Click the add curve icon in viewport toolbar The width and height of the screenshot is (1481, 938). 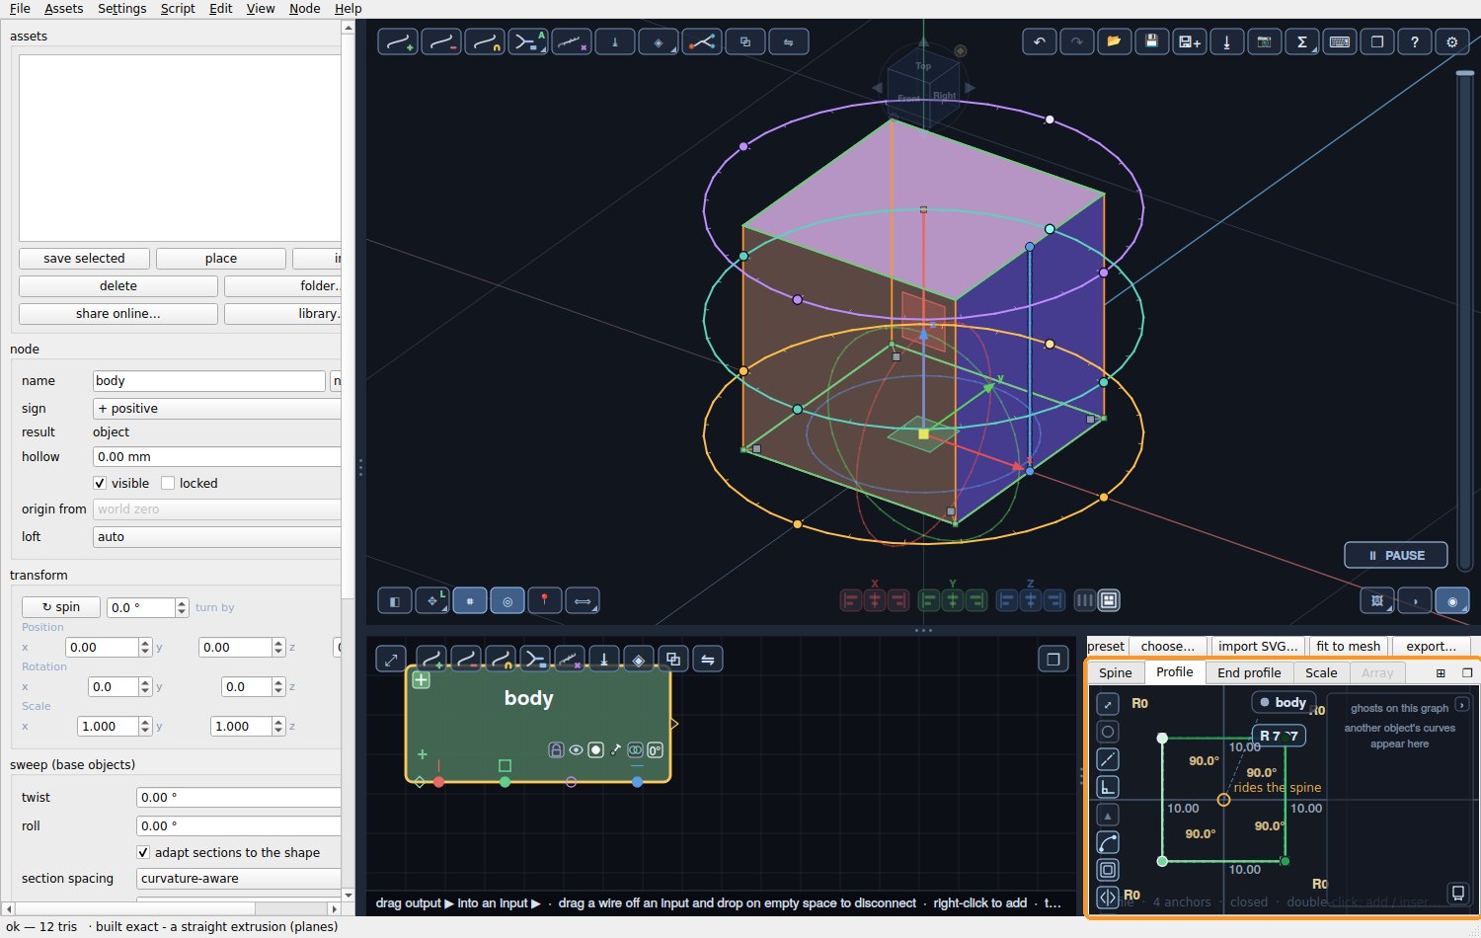pos(398,42)
